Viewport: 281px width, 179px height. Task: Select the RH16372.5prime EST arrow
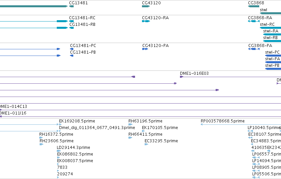[x=41, y=138]
